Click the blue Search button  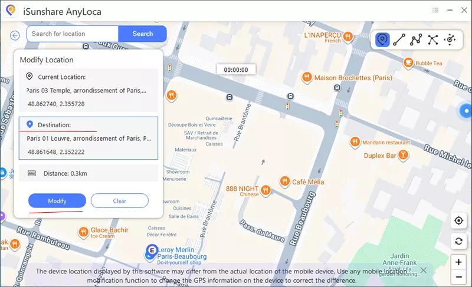pos(143,34)
